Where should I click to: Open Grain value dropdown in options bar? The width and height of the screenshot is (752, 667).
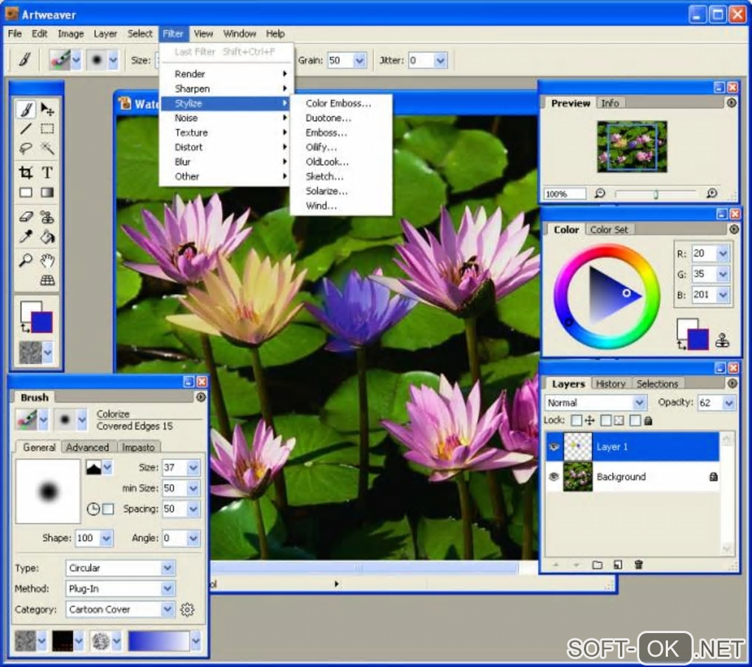(x=360, y=60)
